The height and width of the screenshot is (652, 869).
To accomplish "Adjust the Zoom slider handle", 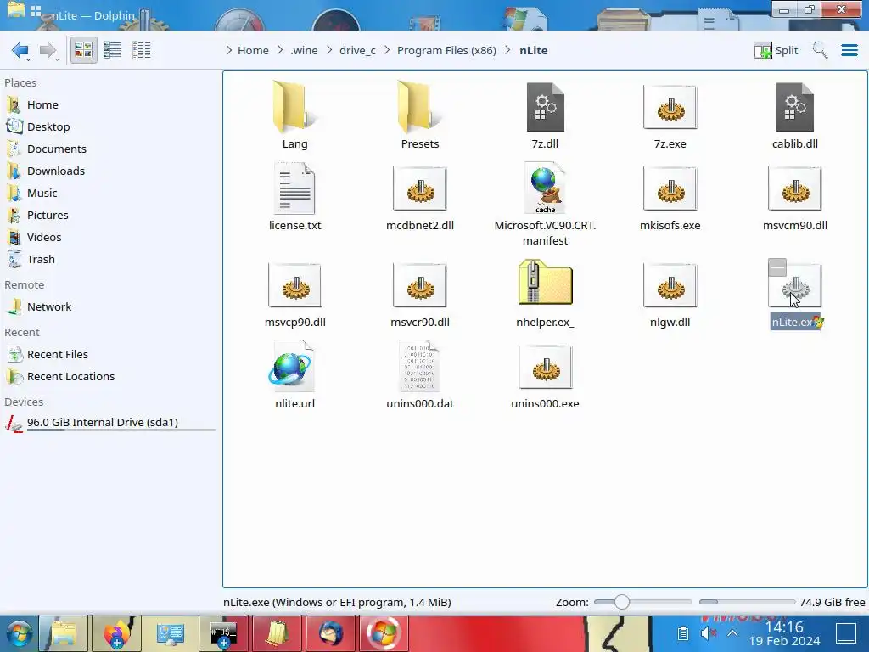I will pyautogui.click(x=621, y=602).
